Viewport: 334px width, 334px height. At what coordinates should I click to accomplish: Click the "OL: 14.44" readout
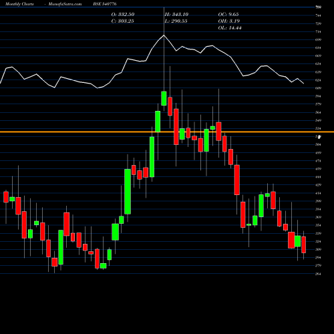(230, 27)
